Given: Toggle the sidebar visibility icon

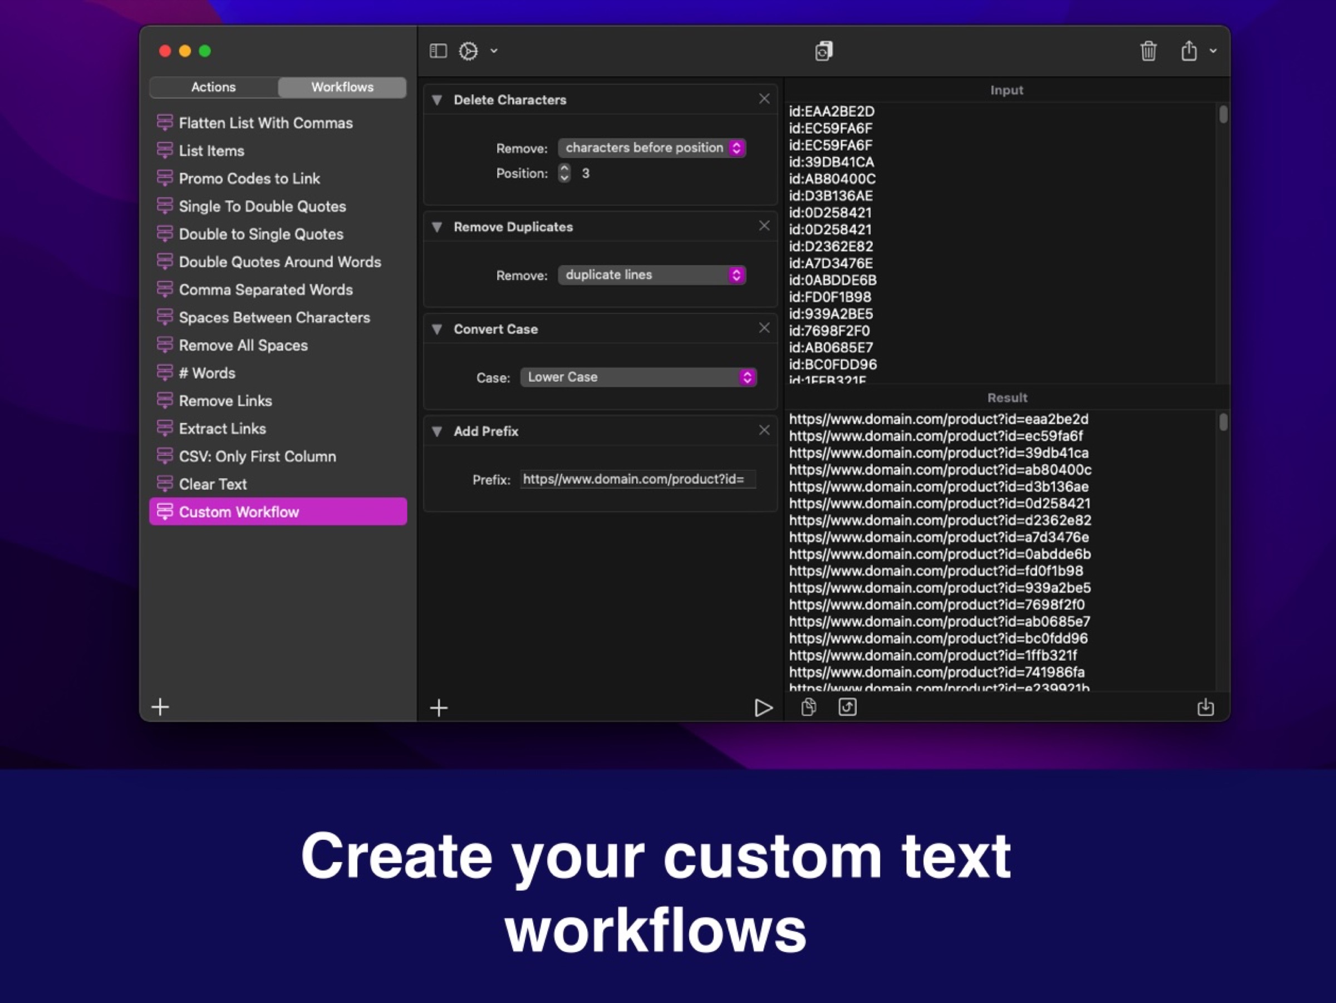Looking at the screenshot, I should coord(438,51).
